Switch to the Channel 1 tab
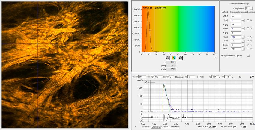Screen dimensions: 255x130 [146, 127]
